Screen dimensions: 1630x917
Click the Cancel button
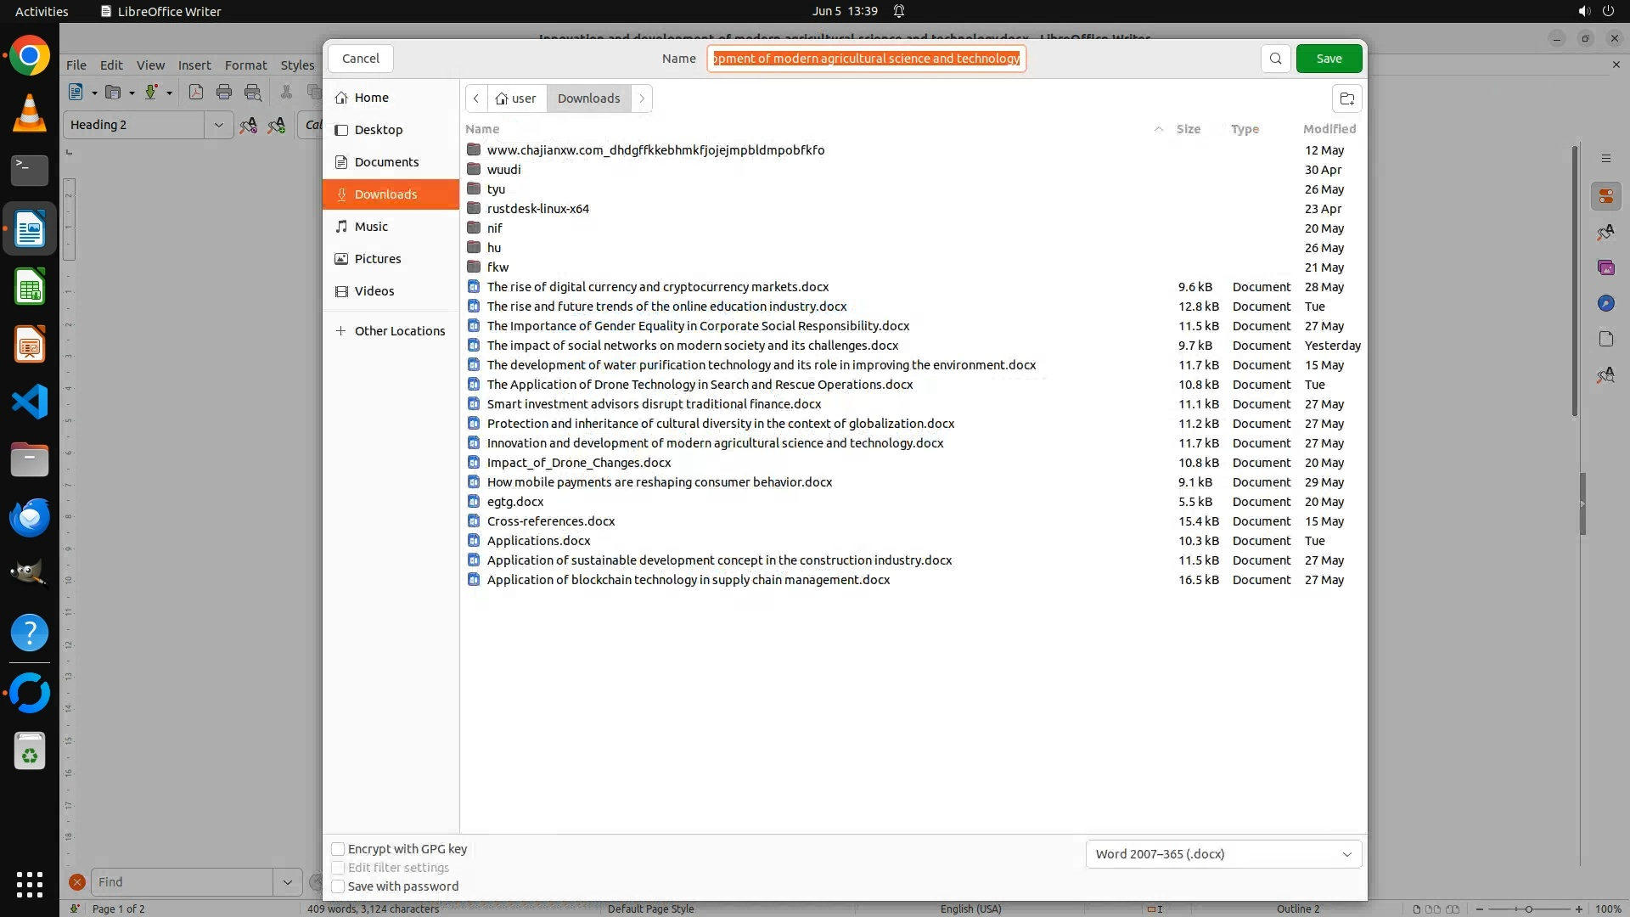tap(360, 59)
